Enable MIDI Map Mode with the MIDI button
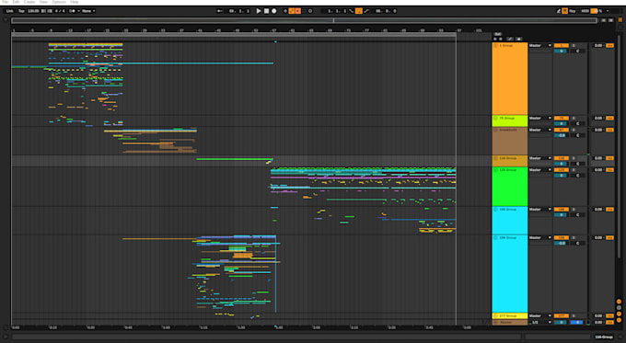 585,11
